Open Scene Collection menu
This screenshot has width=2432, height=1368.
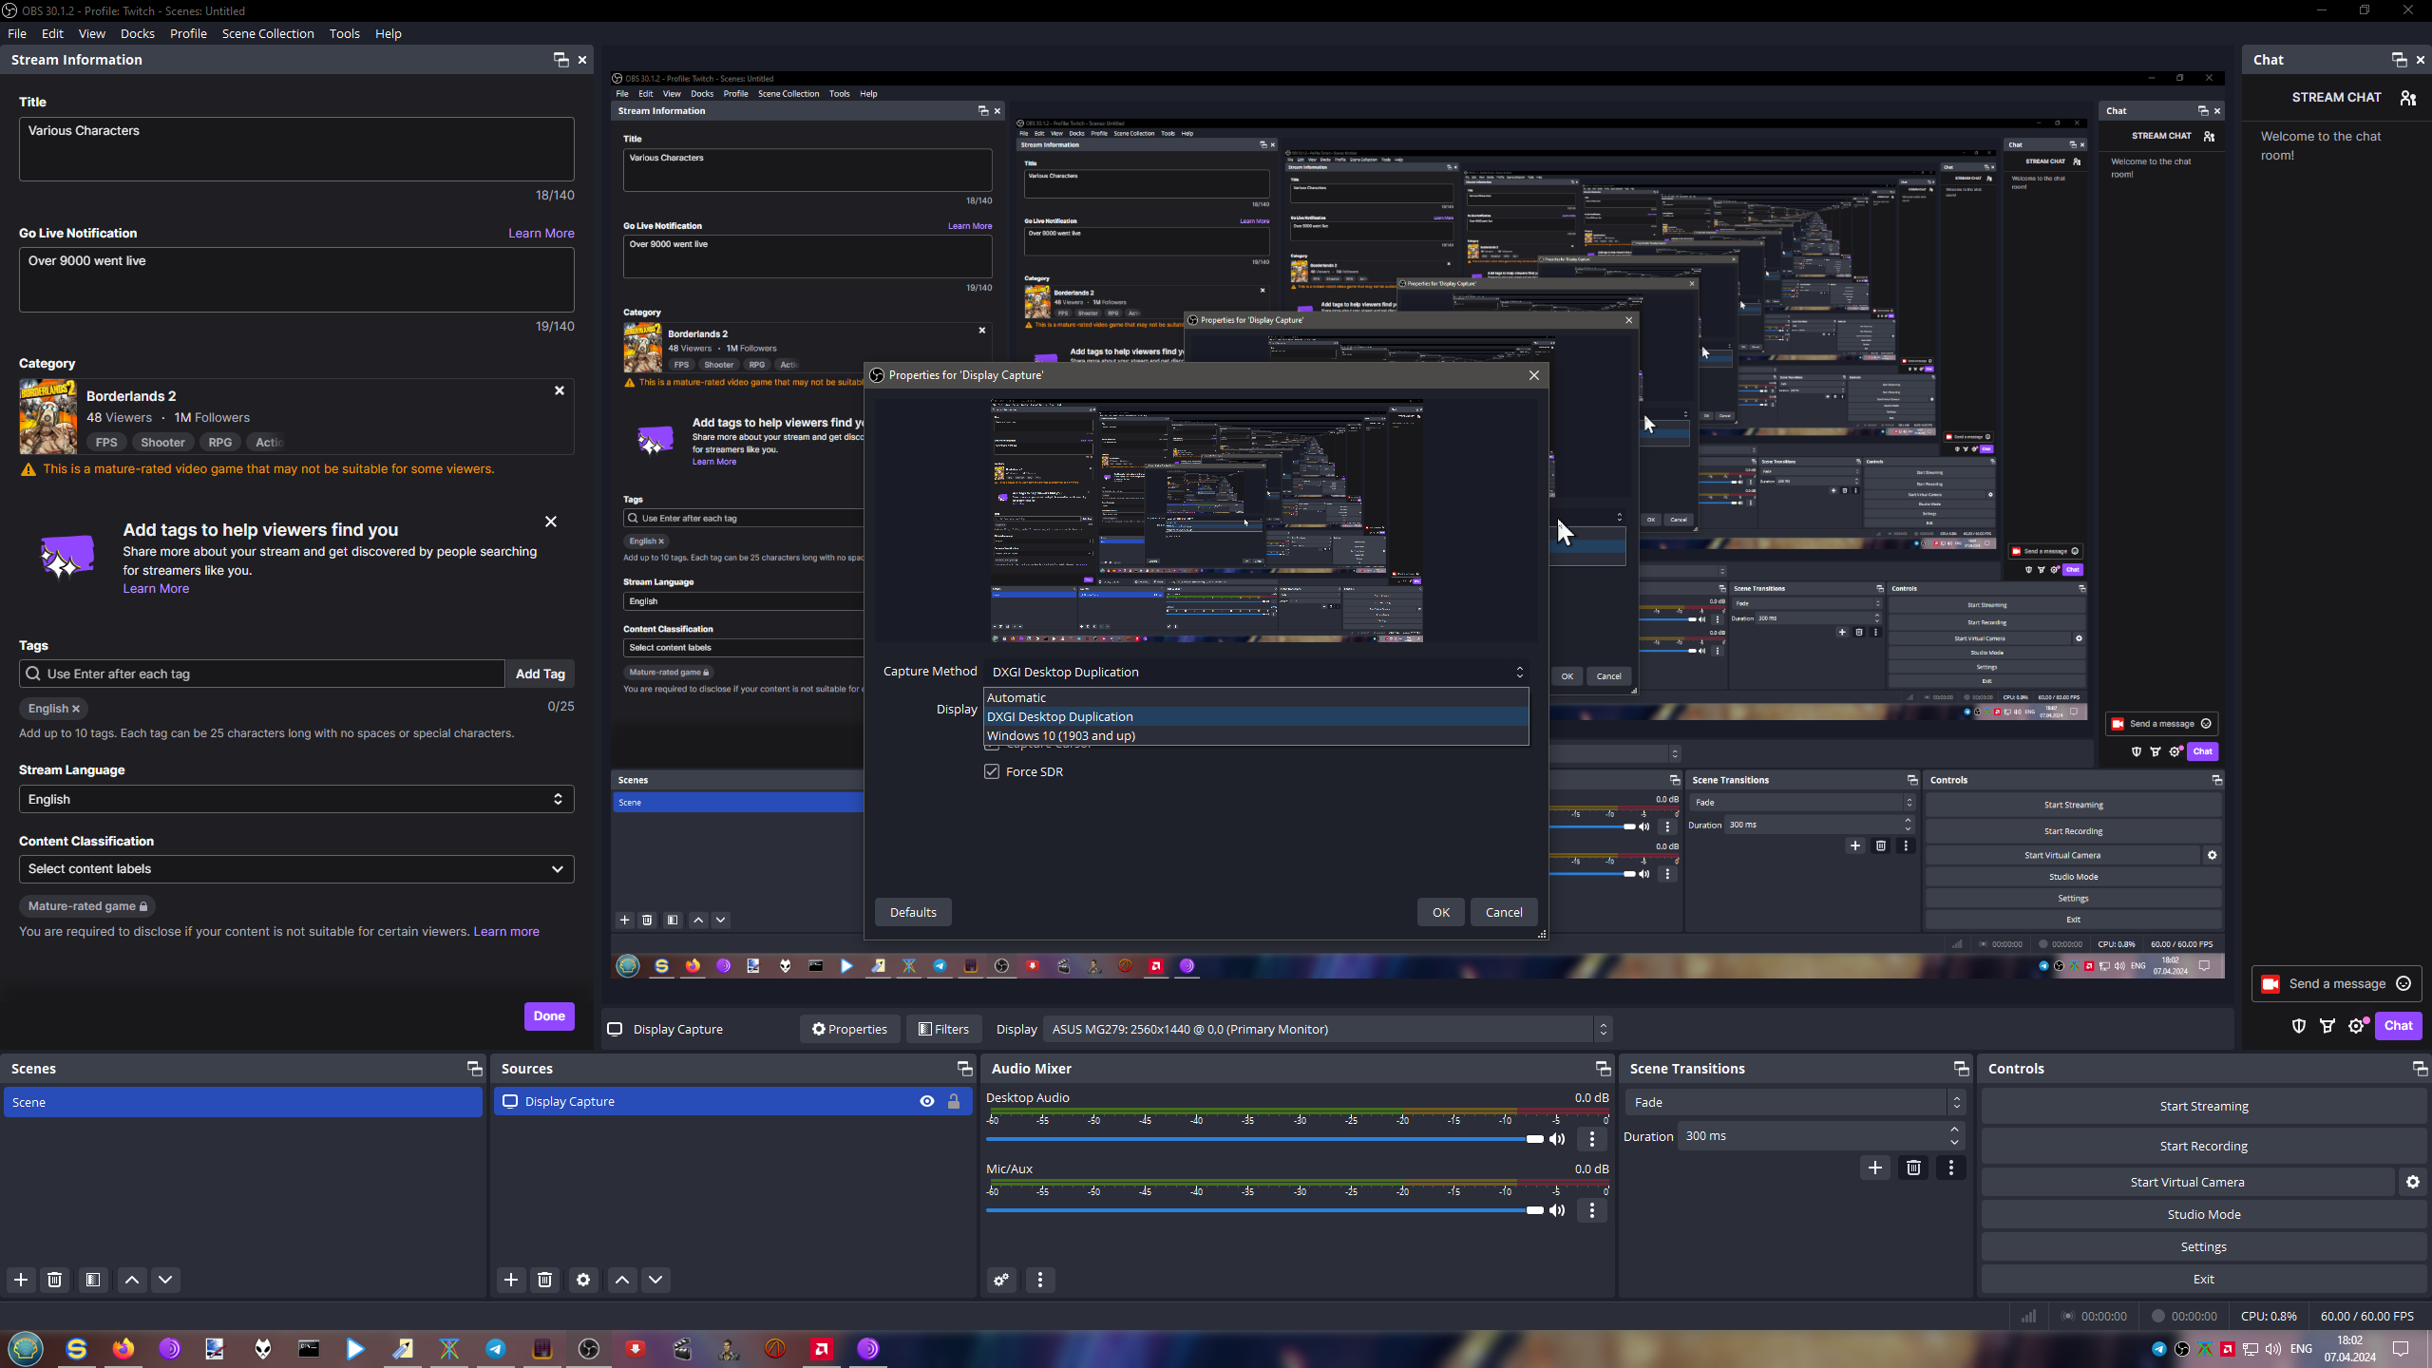pos(268,33)
